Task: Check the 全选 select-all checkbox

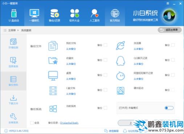Action: tap(32, 123)
